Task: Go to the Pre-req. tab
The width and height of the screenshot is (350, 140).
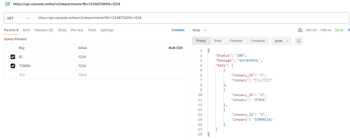Action: [77, 30]
